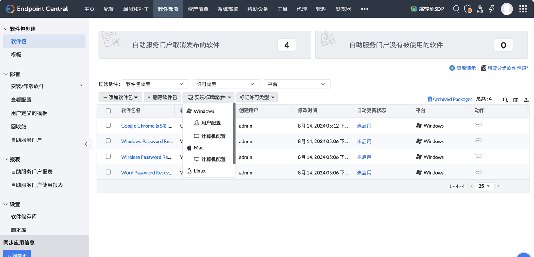This screenshot has width=534, height=257.
Task: Tick the Google Chrome (x64) row checkbox
Action: 108,125
